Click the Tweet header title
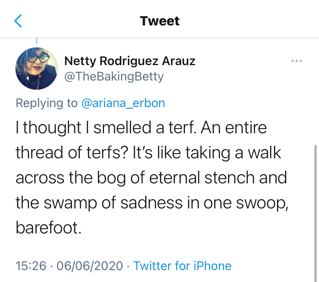 click(159, 20)
